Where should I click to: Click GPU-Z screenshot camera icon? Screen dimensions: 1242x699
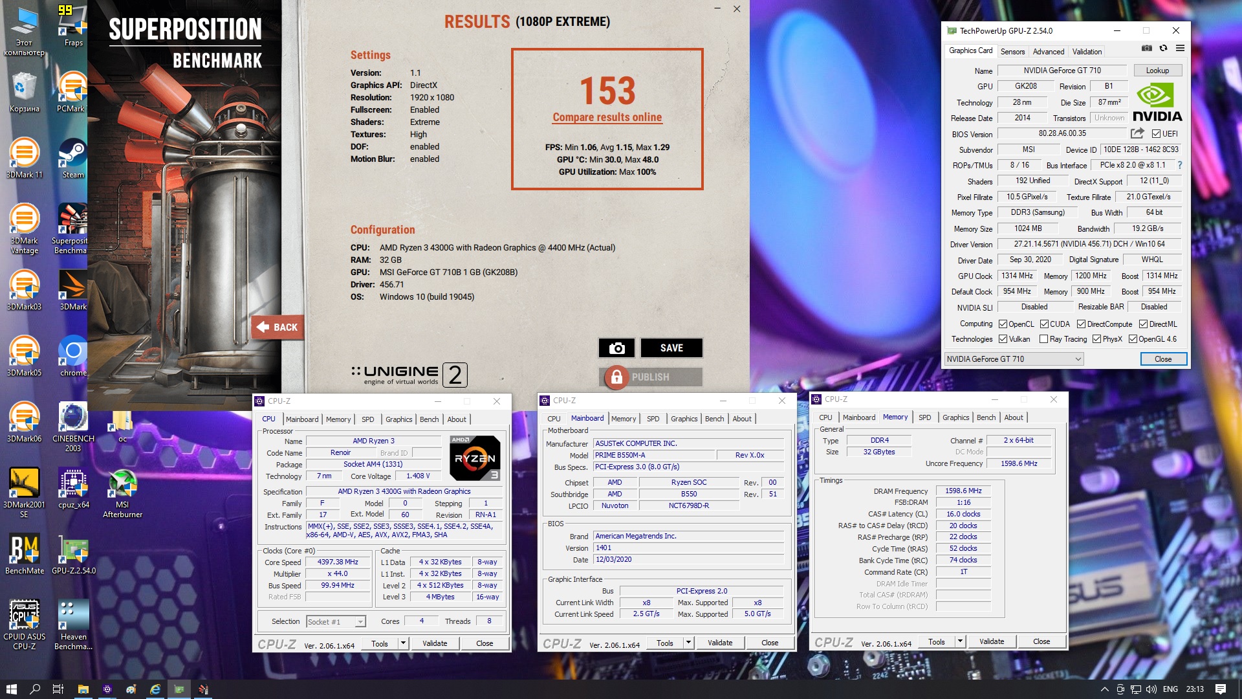(x=1147, y=48)
